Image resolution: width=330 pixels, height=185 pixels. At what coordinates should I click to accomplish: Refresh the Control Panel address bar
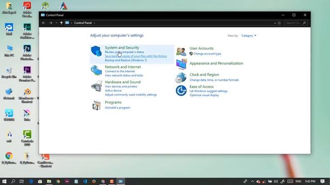[279, 23]
